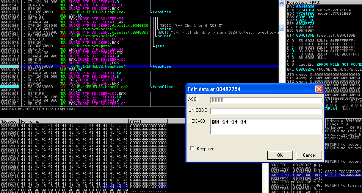Toggle the S flag value

click(293, 54)
